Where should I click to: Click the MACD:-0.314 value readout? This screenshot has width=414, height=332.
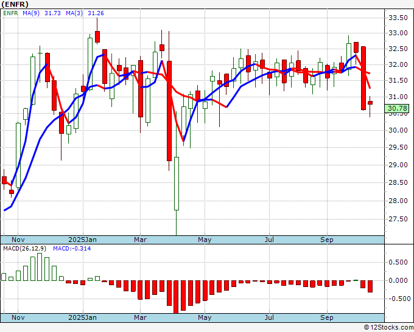pos(72,249)
